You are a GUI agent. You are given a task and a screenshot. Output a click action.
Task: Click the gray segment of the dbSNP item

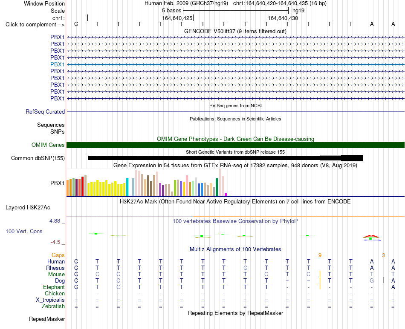330,157
